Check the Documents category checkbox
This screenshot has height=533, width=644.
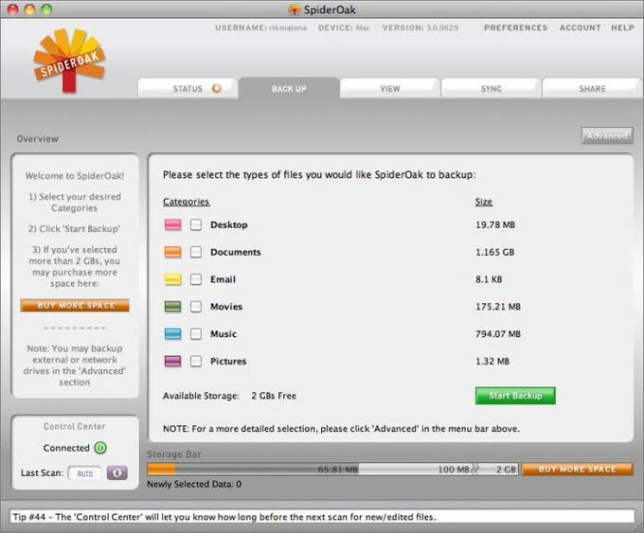click(196, 252)
